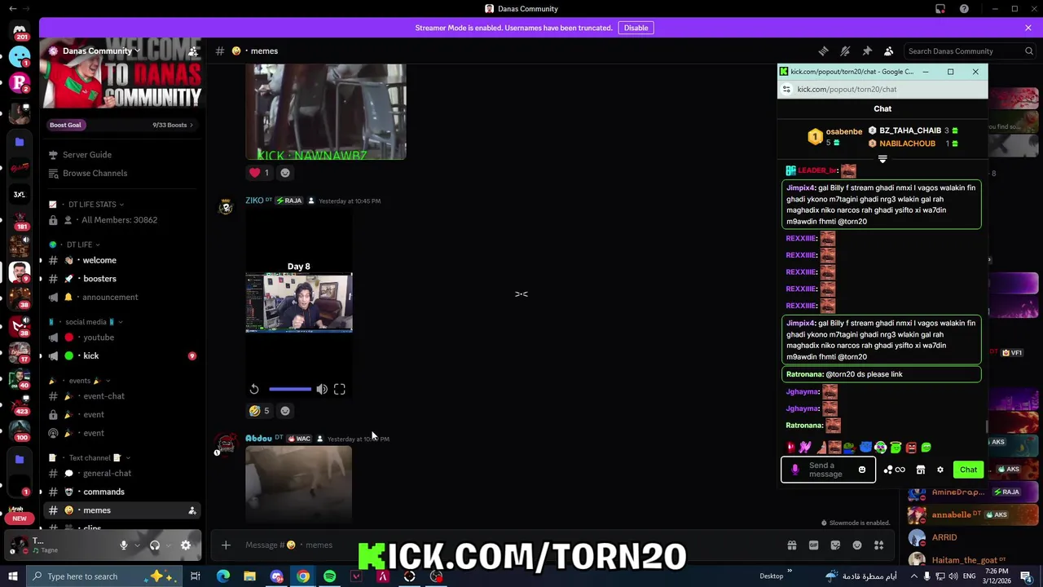Open Discord emoji picker in message bar
Viewport: 1043px width, 587px height.
(x=857, y=545)
